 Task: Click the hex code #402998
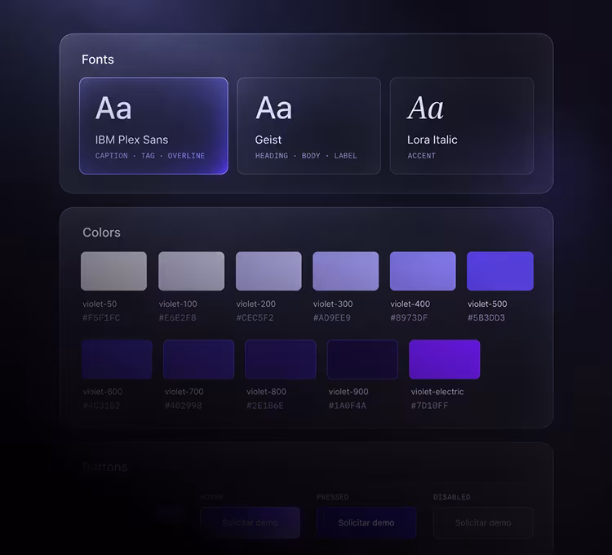(x=184, y=406)
